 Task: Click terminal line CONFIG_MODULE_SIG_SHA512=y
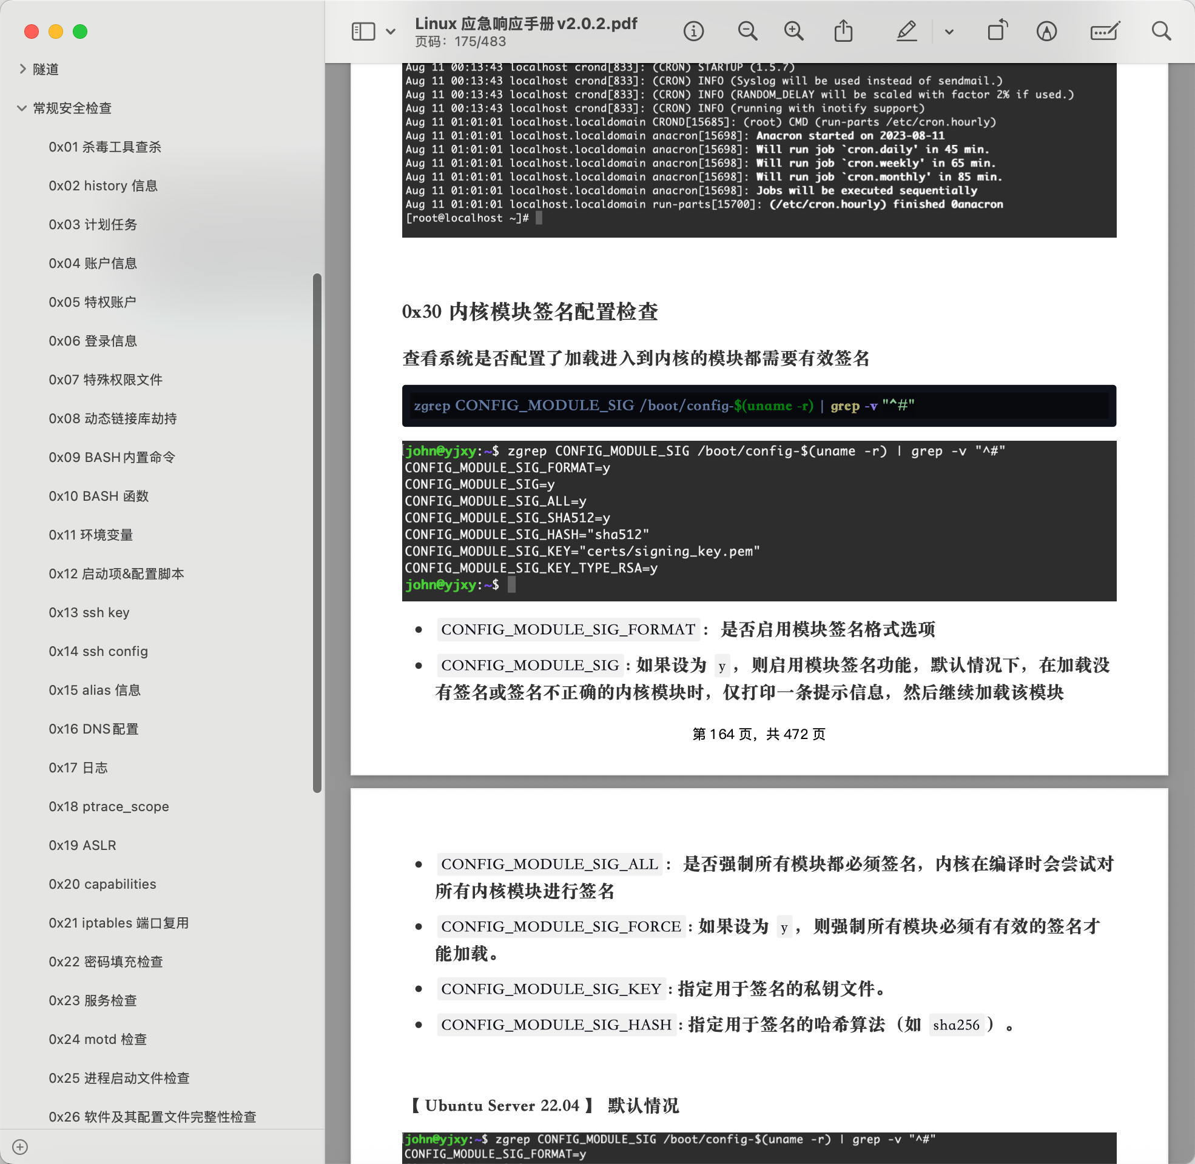pos(507,518)
